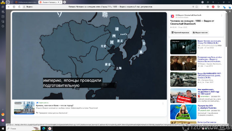This screenshot has height=131, width=232.
Task: Reload the page with refresh icon
Action: tap(19, 7)
